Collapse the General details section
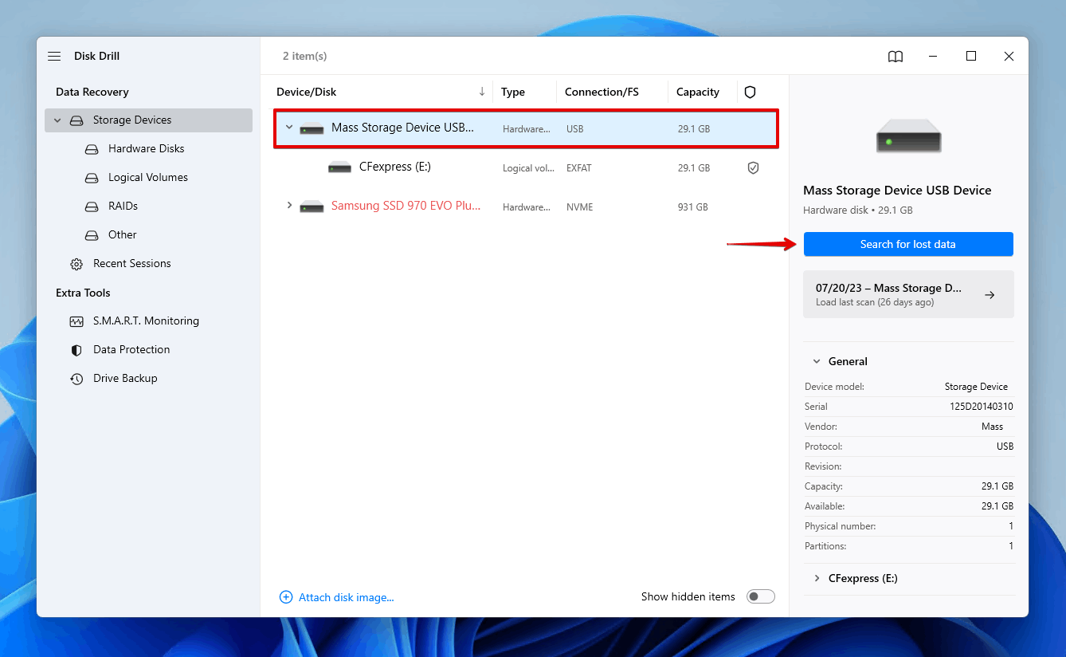The width and height of the screenshot is (1066, 657). click(816, 361)
